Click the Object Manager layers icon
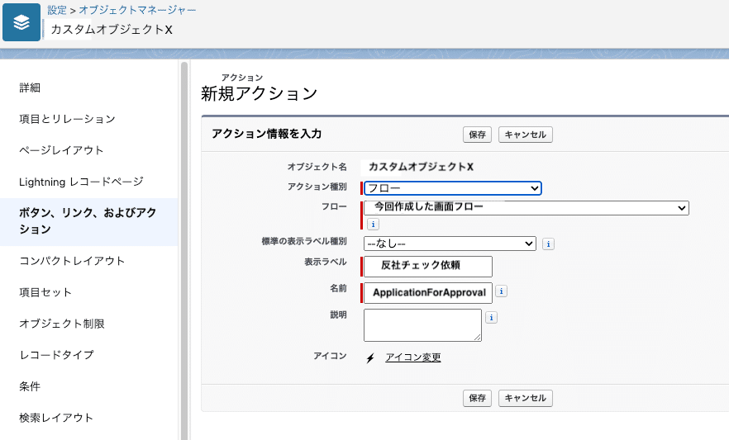This screenshot has width=729, height=440. [x=21, y=22]
